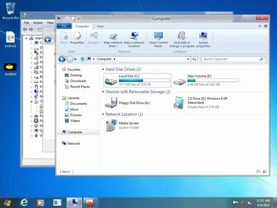Go up one folder level
This screenshot has width=277, height=208.
[x=82, y=59]
